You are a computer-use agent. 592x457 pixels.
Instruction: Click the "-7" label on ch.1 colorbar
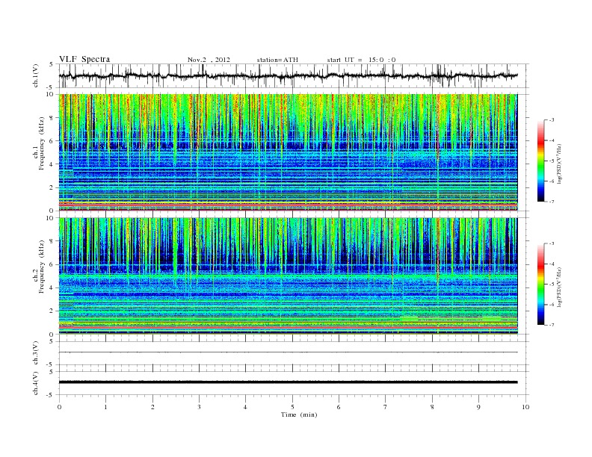point(552,202)
